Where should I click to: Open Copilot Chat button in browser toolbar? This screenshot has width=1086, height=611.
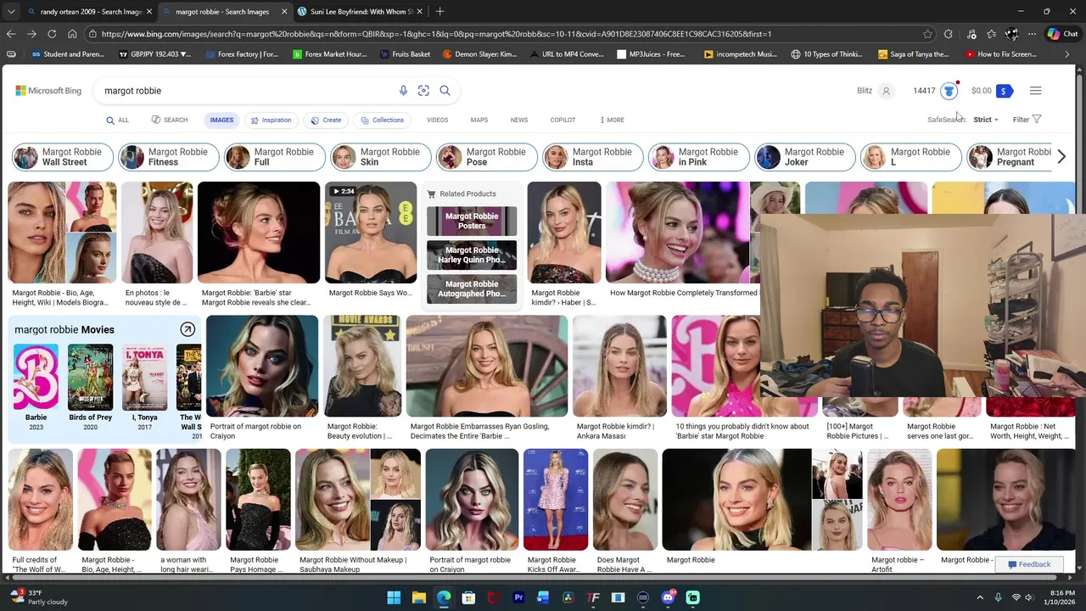click(x=1062, y=34)
